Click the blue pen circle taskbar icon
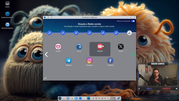 [80, 98]
